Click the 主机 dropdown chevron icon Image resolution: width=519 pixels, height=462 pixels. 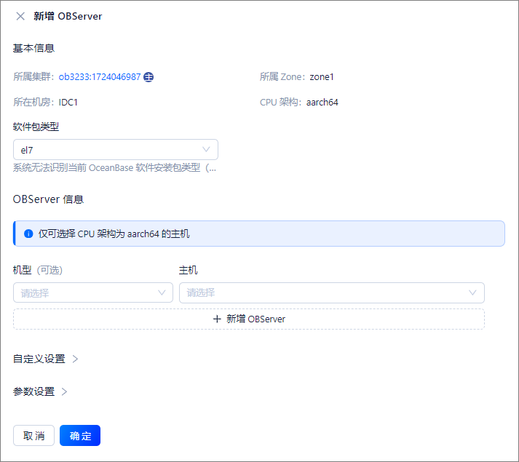point(472,292)
